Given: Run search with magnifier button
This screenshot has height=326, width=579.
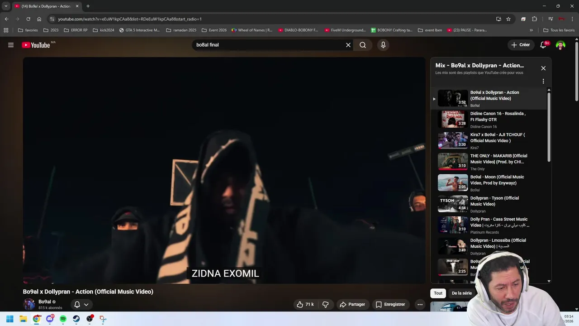Looking at the screenshot, I should point(363,45).
